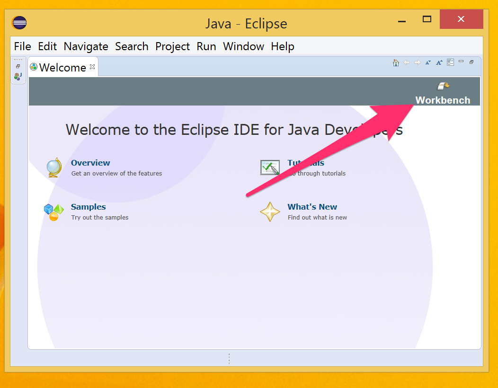Open the Java Package Explorer icon in sidebar

point(18,76)
